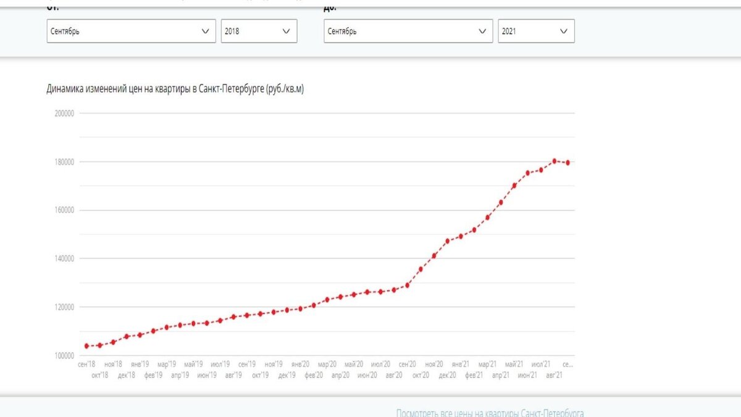This screenshot has height=417, width=741.
Task: Click the 140000 y-axis label
Action: click(64, 258)
